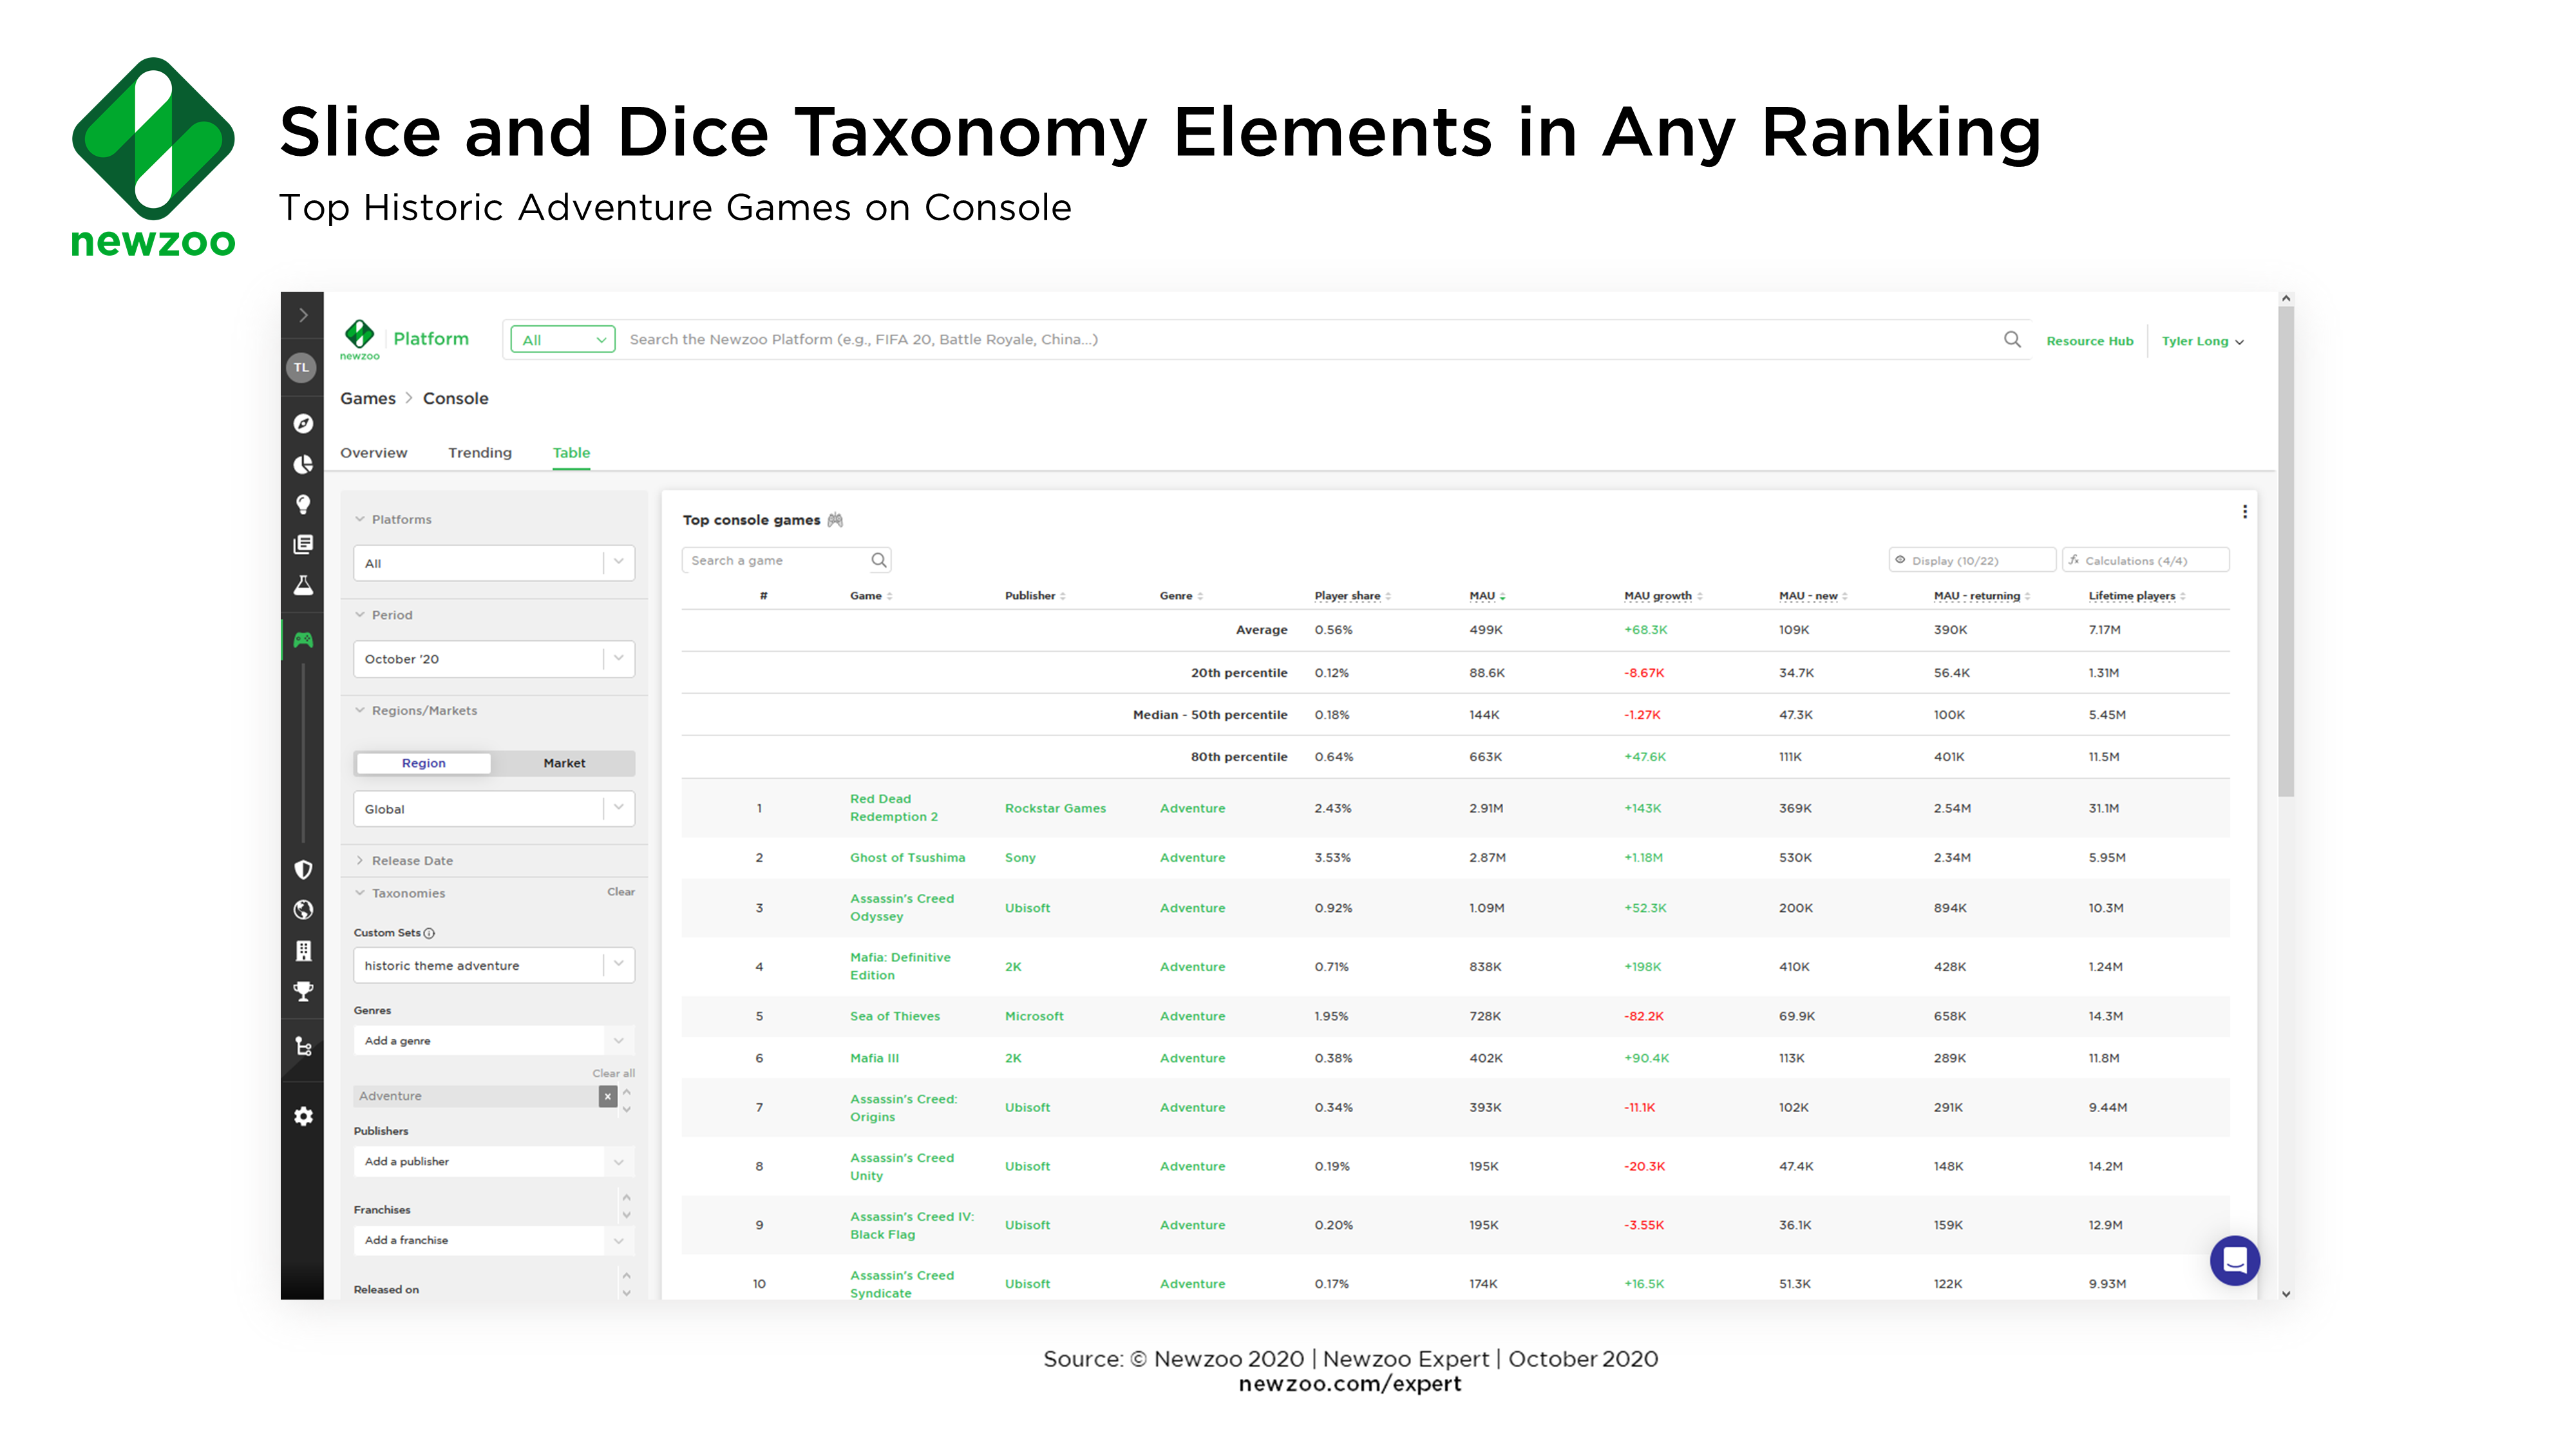2576x1449 pixels.
Task: Click the Newzoo Platform logo
Action: [404, 340]
